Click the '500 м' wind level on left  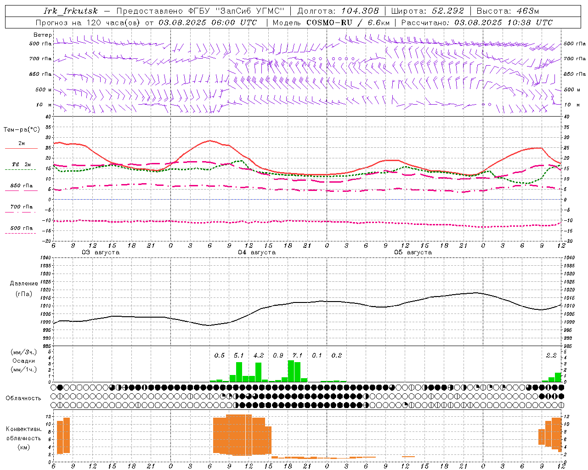click(44, 90)
